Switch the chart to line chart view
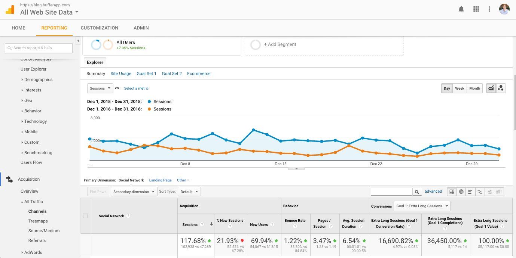 (491, 88)
